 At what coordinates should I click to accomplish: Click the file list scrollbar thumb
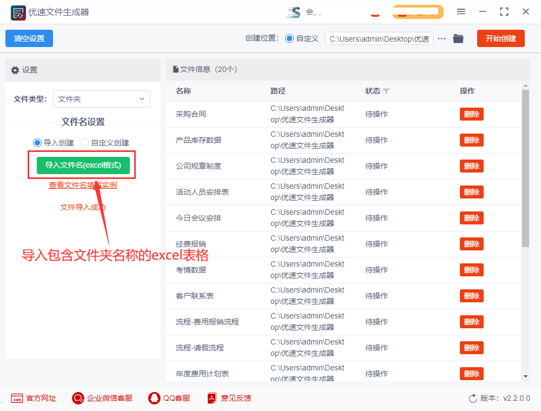(525, 168)
